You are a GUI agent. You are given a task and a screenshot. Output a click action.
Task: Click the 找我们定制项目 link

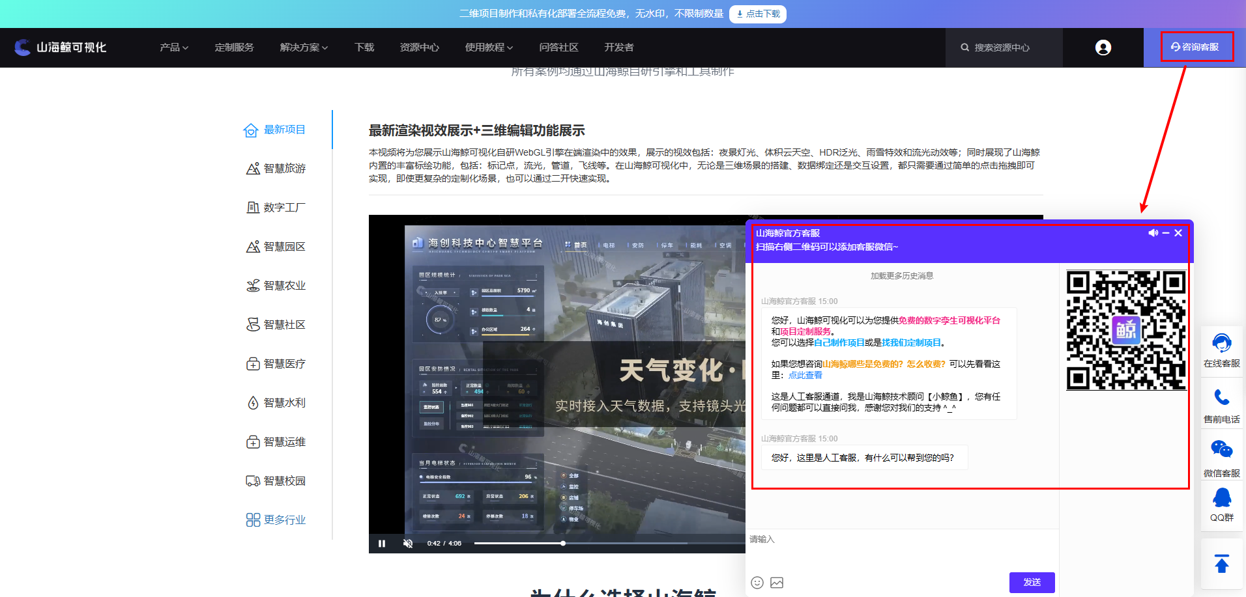(911, 342)
